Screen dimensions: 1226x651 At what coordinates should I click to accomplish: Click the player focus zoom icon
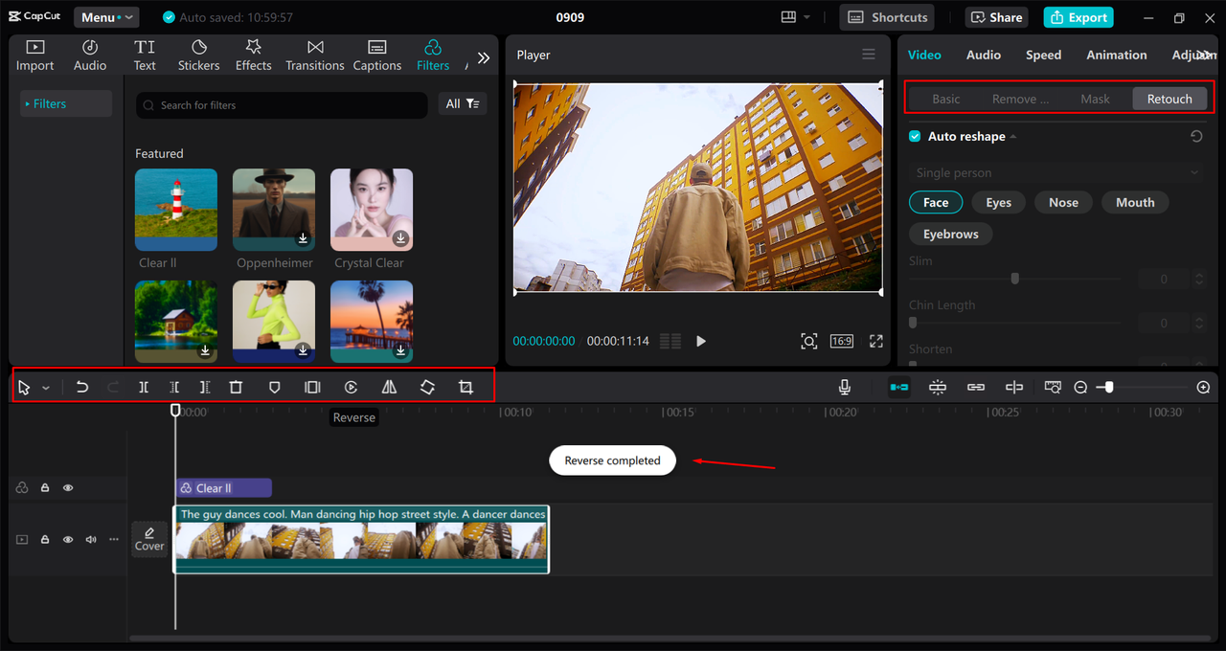pyautogui.click(x=809, y=341)
